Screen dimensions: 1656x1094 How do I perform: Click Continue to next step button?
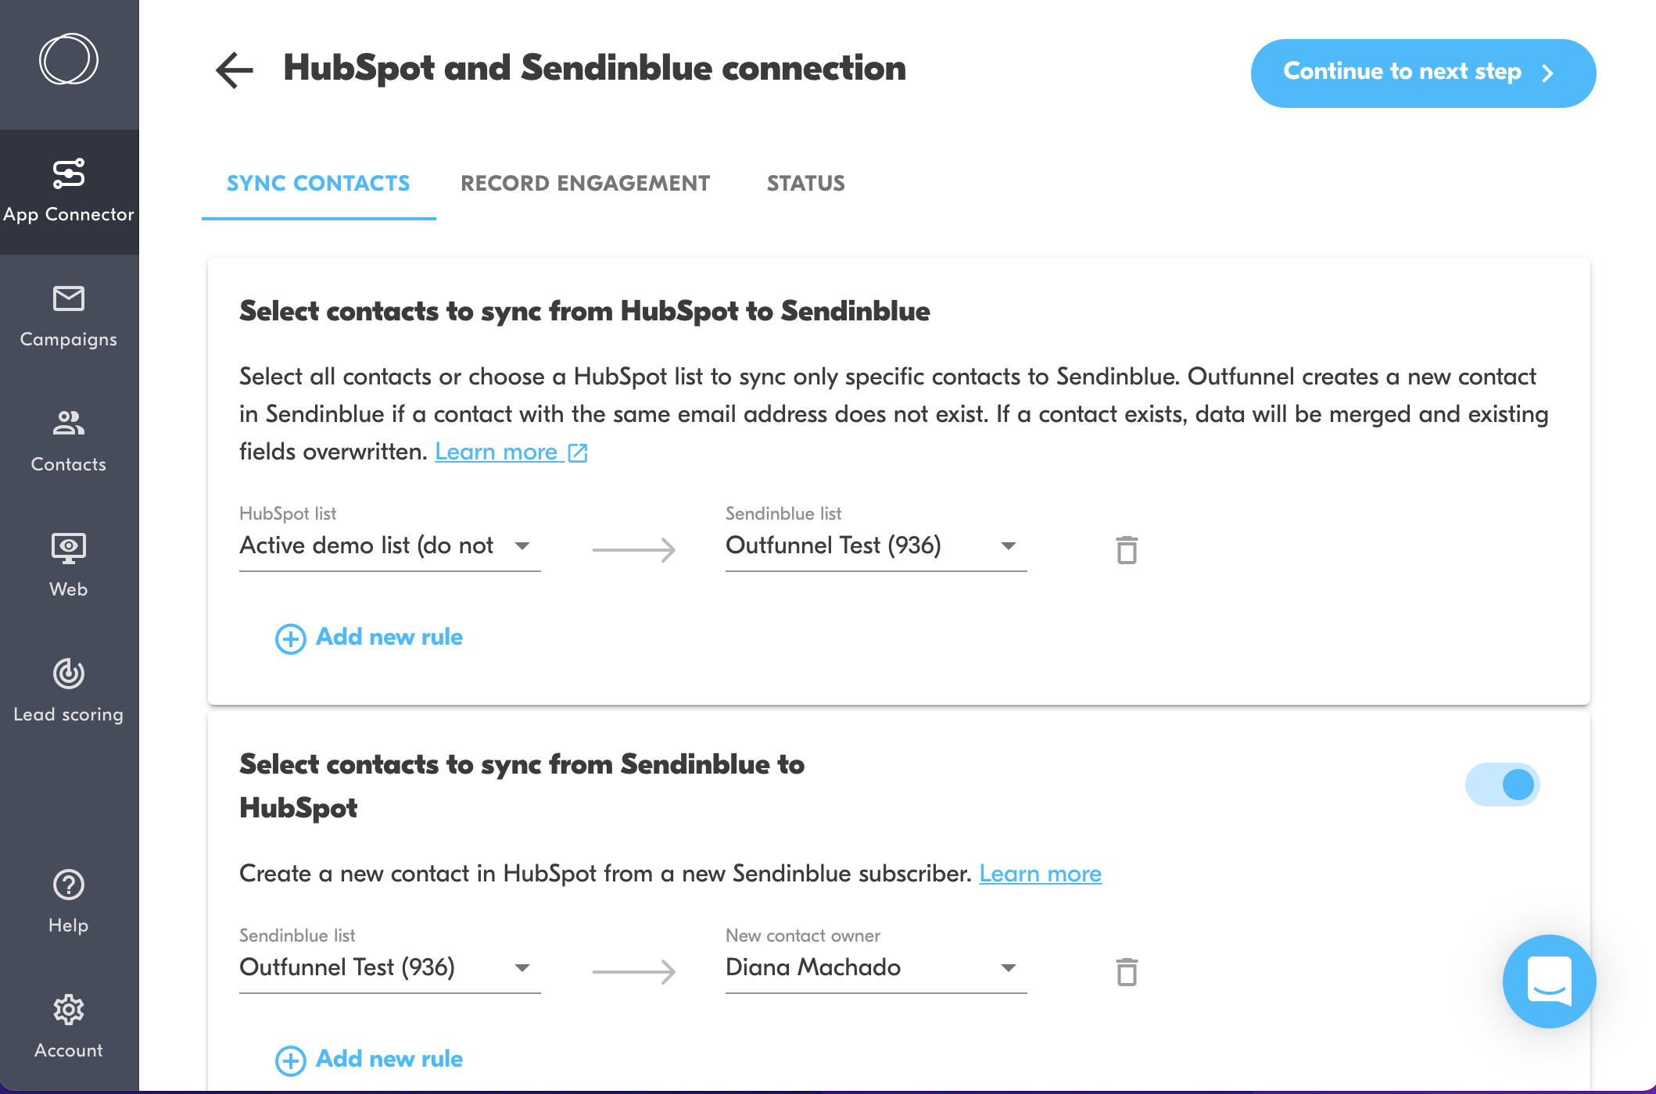point(1423,73)
